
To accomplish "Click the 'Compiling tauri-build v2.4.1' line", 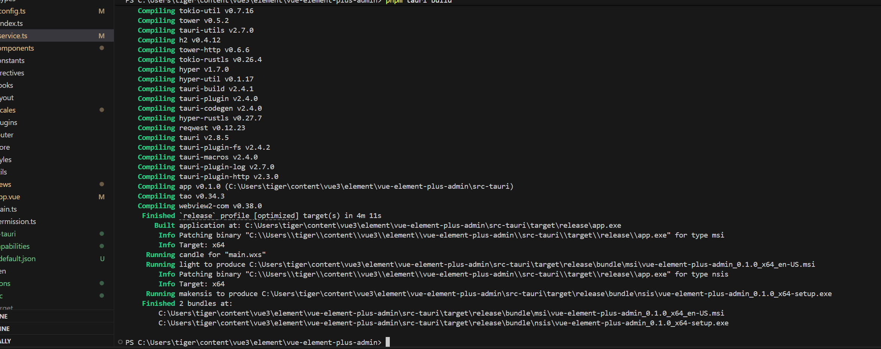I will [x=196, y=89].
